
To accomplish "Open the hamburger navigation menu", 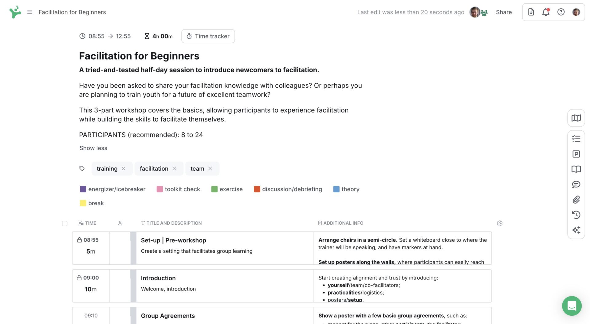I will 30,12.
